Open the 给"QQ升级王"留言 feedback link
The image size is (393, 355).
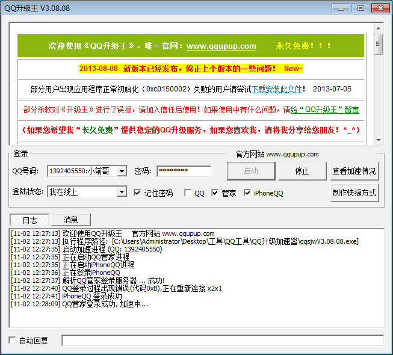coord(324,110)
